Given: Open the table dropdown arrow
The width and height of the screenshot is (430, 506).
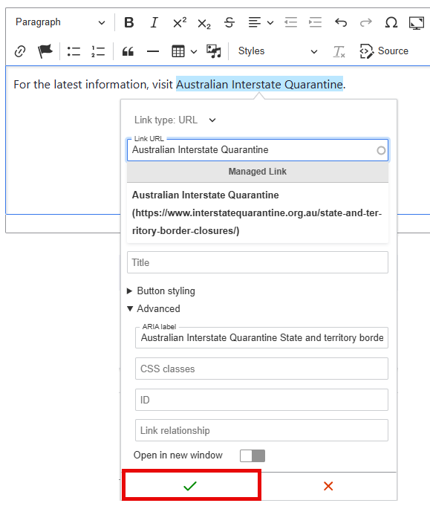Looking at the screenshot, I should 194,51.
